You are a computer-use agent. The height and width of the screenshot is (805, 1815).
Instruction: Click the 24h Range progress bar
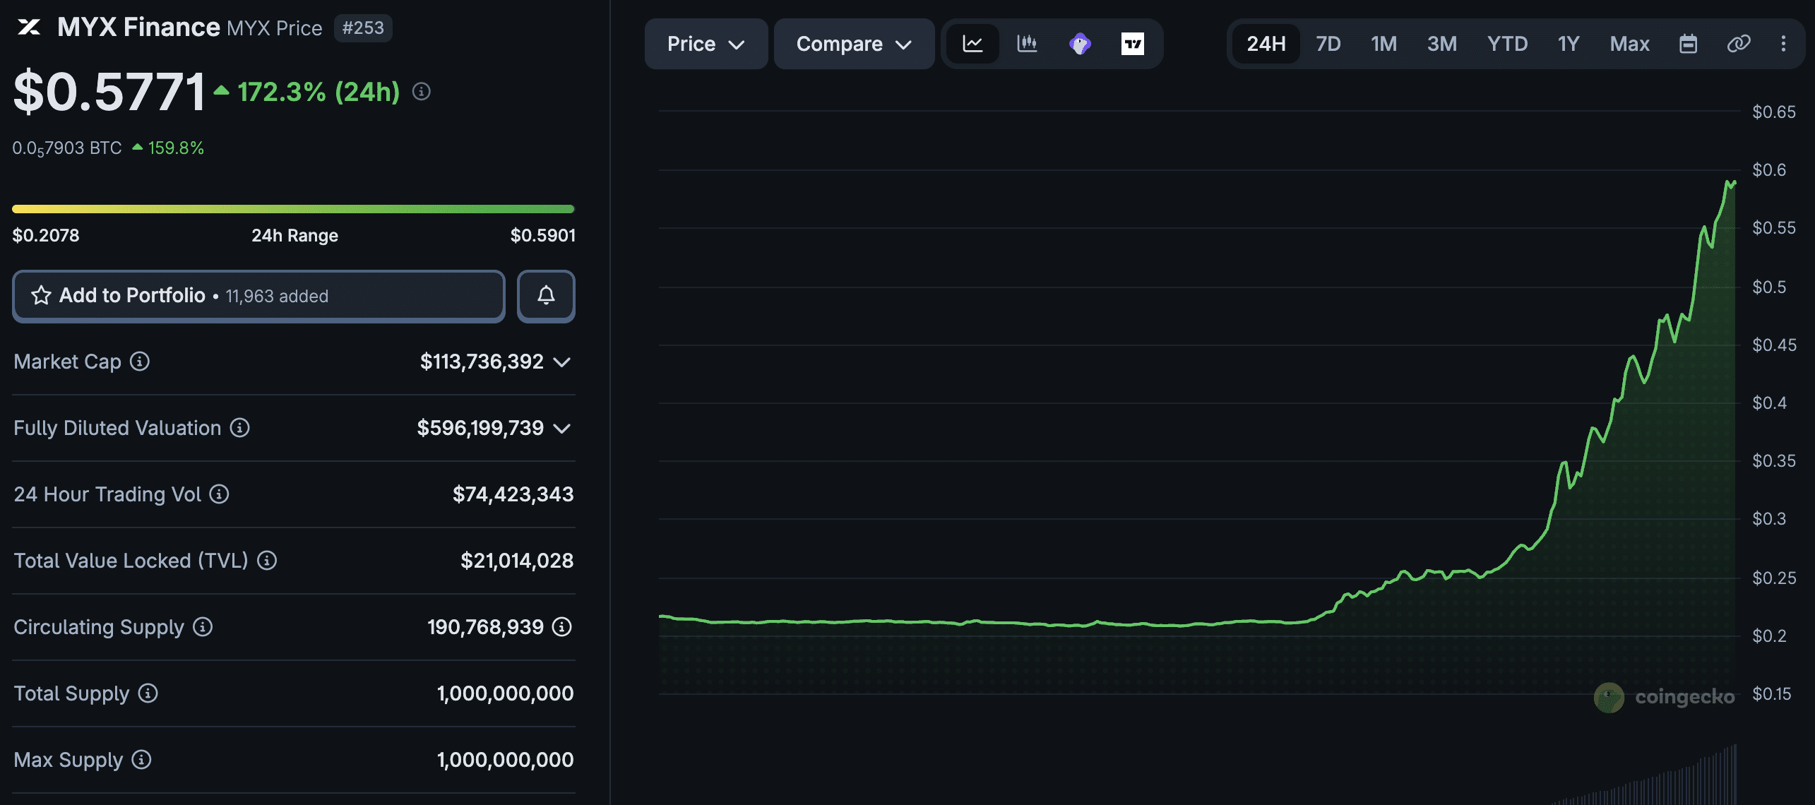click(x=293, y=209)
